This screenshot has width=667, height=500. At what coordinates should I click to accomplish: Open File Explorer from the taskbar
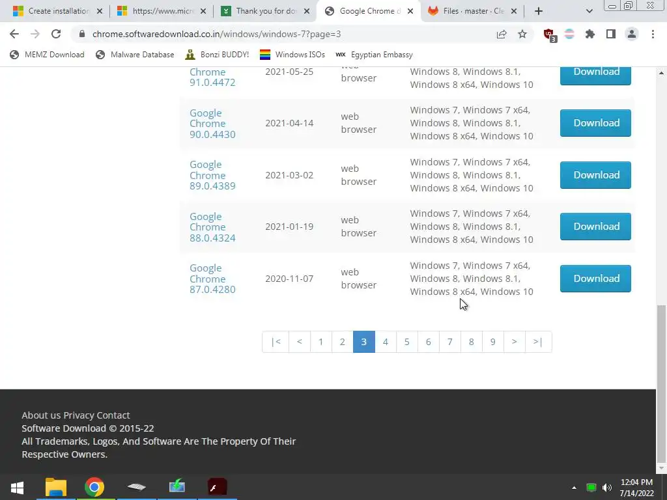click(56, 487)
